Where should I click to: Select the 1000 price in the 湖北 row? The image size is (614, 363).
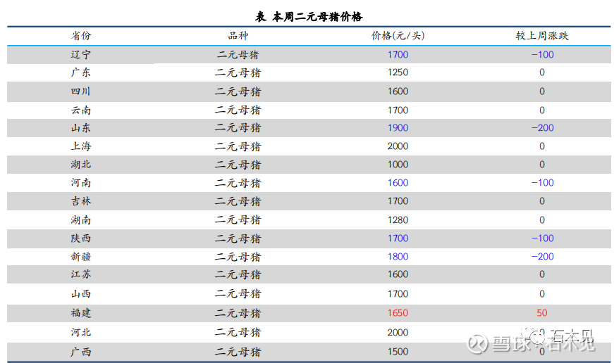tap(398, 165)
